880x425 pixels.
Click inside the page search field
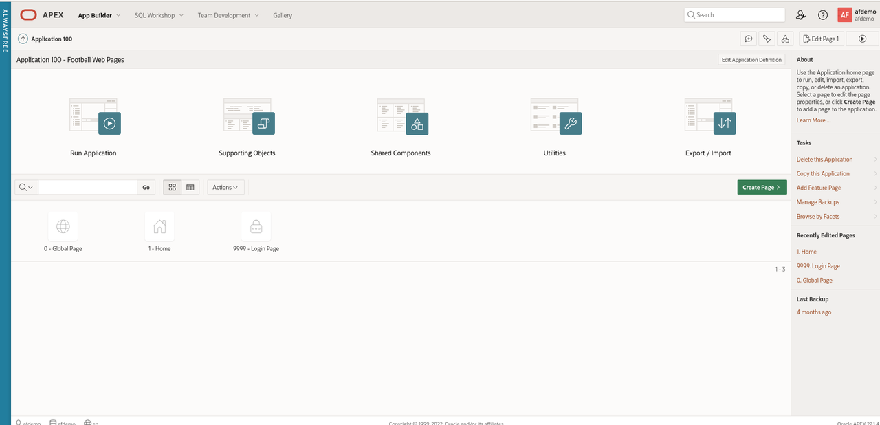pos(87,186)
